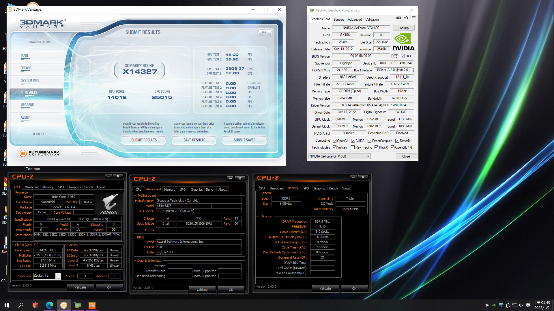
Task: Click OK in the Memory CPU-Z window
Action: click(x=354, y=289)
